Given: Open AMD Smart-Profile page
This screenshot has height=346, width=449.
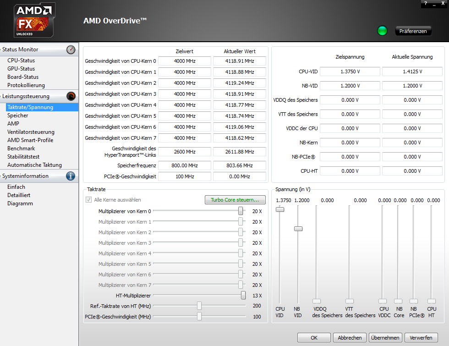Looking at the screenshot, I should [x=30, y=140].
